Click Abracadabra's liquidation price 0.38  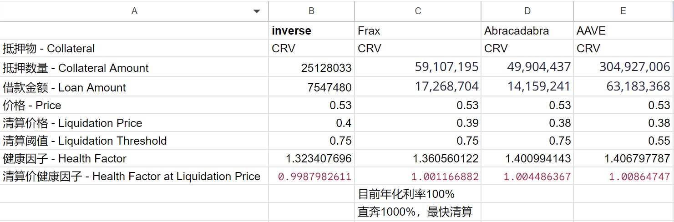click(527, 123)
